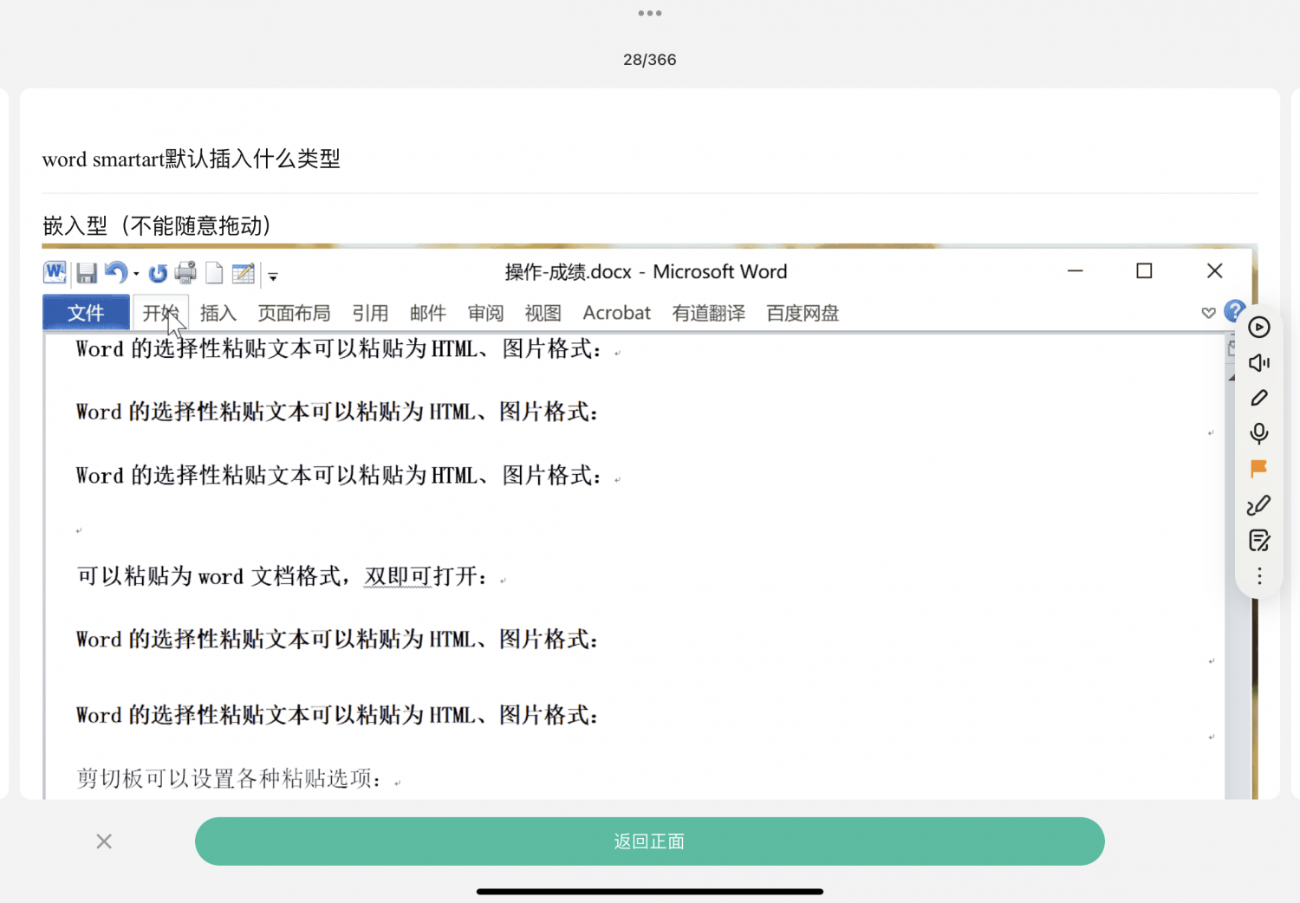Viewport: 1300px width, 903px height.
Task: Open the 页面布局 tab
Action: coord(294,313)
